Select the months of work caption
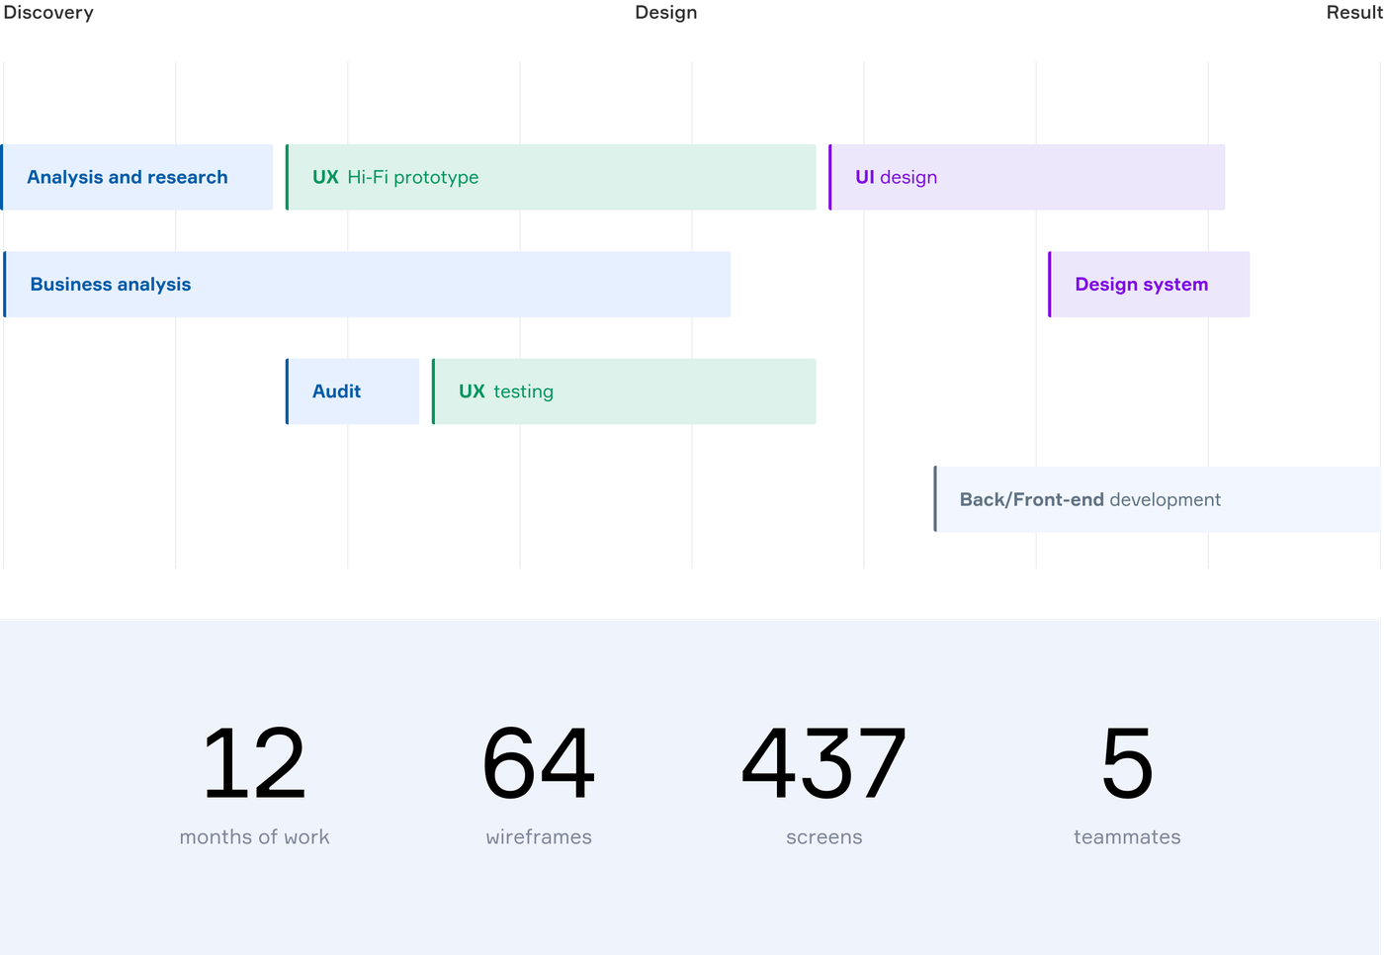 (254, 837)
